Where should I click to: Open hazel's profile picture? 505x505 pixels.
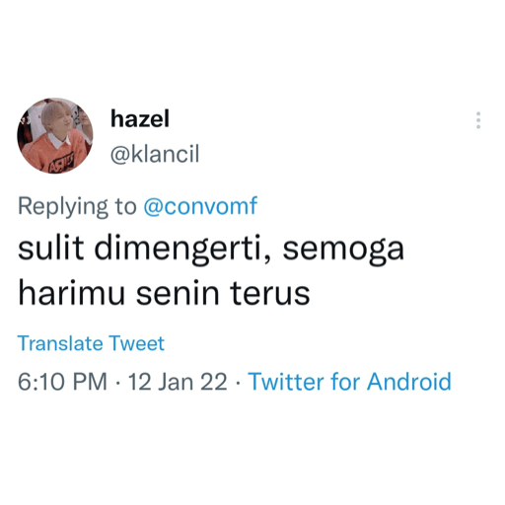click(x=55, y=135)
